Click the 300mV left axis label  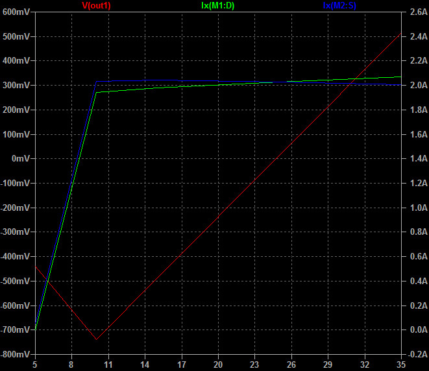click(x=16, y=86)
